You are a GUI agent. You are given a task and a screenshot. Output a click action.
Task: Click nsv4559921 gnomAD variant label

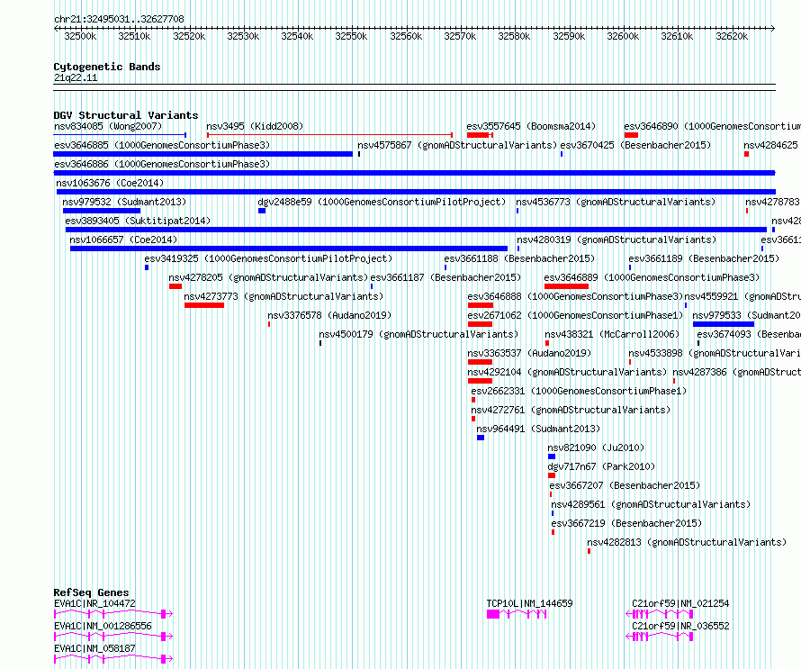[x=742, y=296]
